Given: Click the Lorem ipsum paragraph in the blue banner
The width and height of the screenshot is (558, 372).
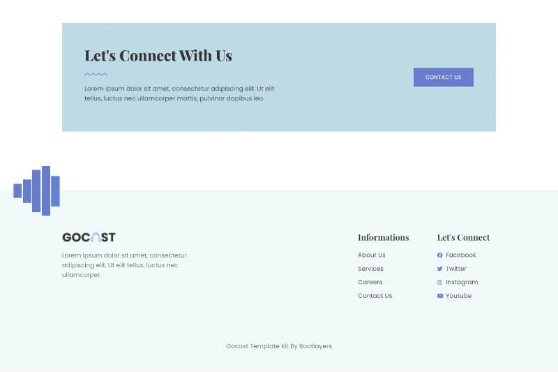Looking at the screenshot, I should (x=179, y=94).
